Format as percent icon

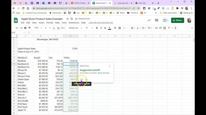[50, 28]
